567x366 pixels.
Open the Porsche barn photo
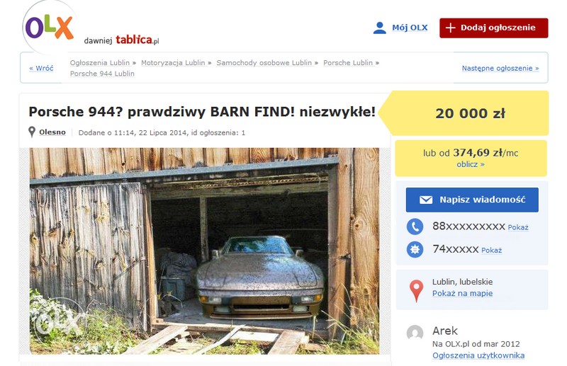[x=204, y=251]
